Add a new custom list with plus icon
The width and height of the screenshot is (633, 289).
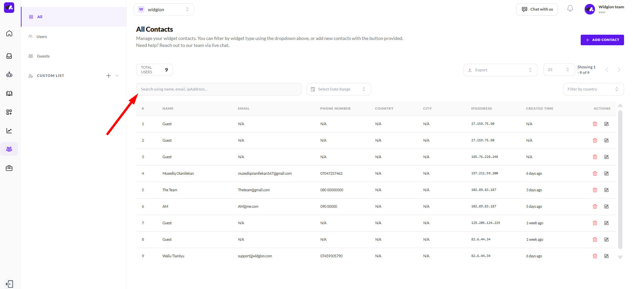click(x=108, y=76)
